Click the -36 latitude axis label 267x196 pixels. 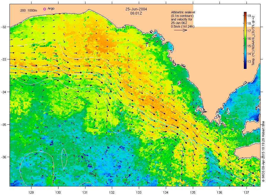(x=4, y=157)
